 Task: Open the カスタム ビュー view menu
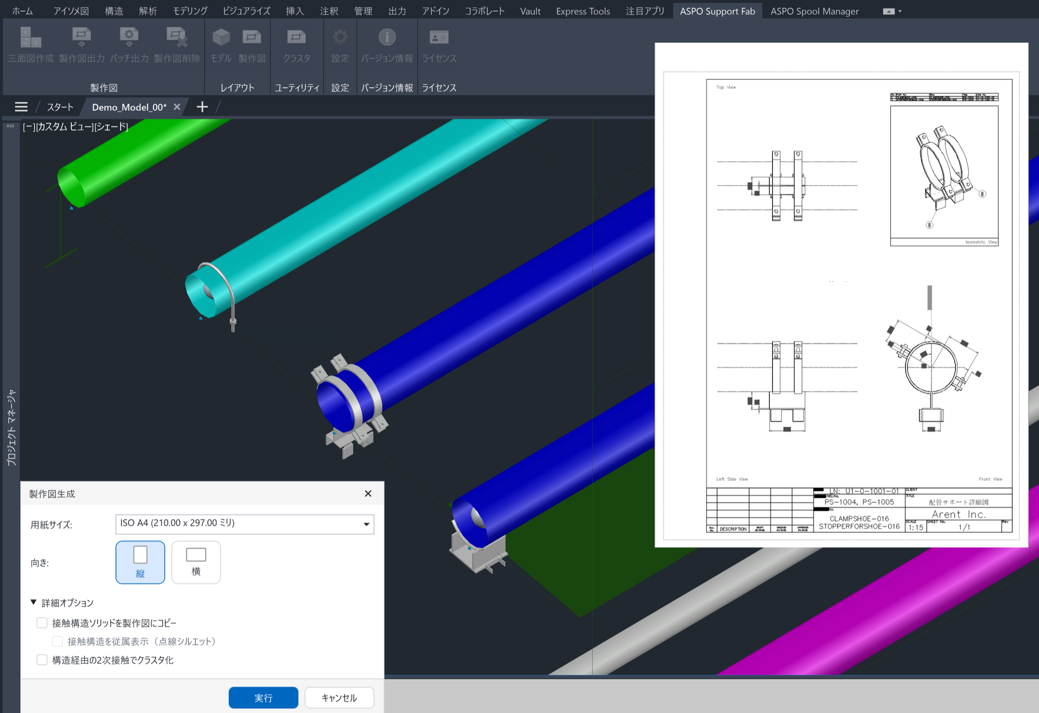coord(64,127)
